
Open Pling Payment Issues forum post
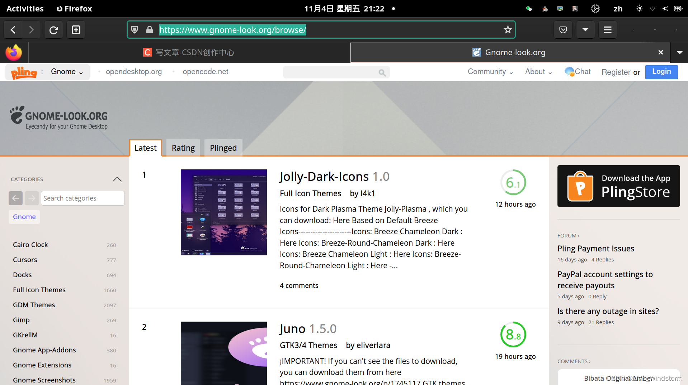point(595,249)
